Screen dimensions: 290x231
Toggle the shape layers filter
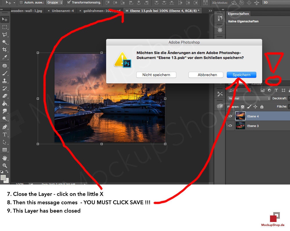click(283, 90)
